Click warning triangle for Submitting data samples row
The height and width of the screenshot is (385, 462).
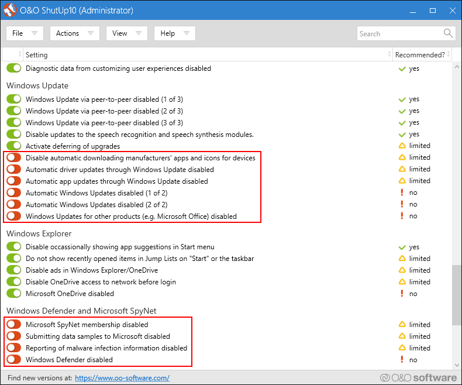[402, 336]
